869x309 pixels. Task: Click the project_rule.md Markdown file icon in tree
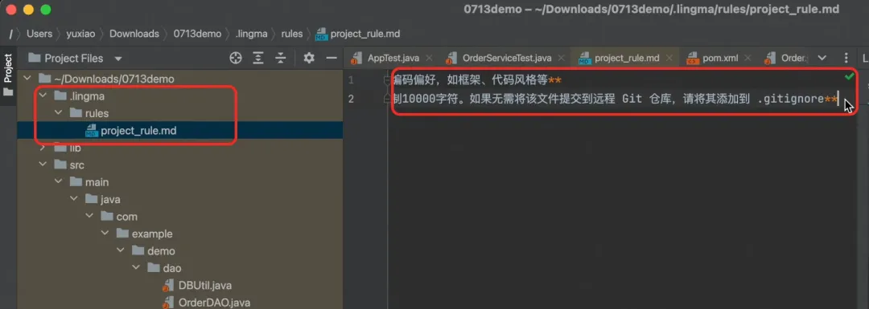[x=92, y=131]
